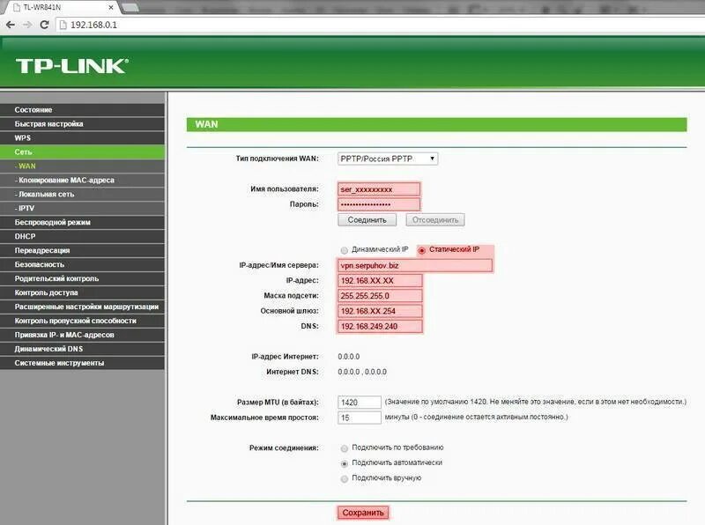Click the Интернет DNS value 0.0.0.0 , 0.0.0.0
The height and width of the screenshot is (525, 705).
pos(362,372)
